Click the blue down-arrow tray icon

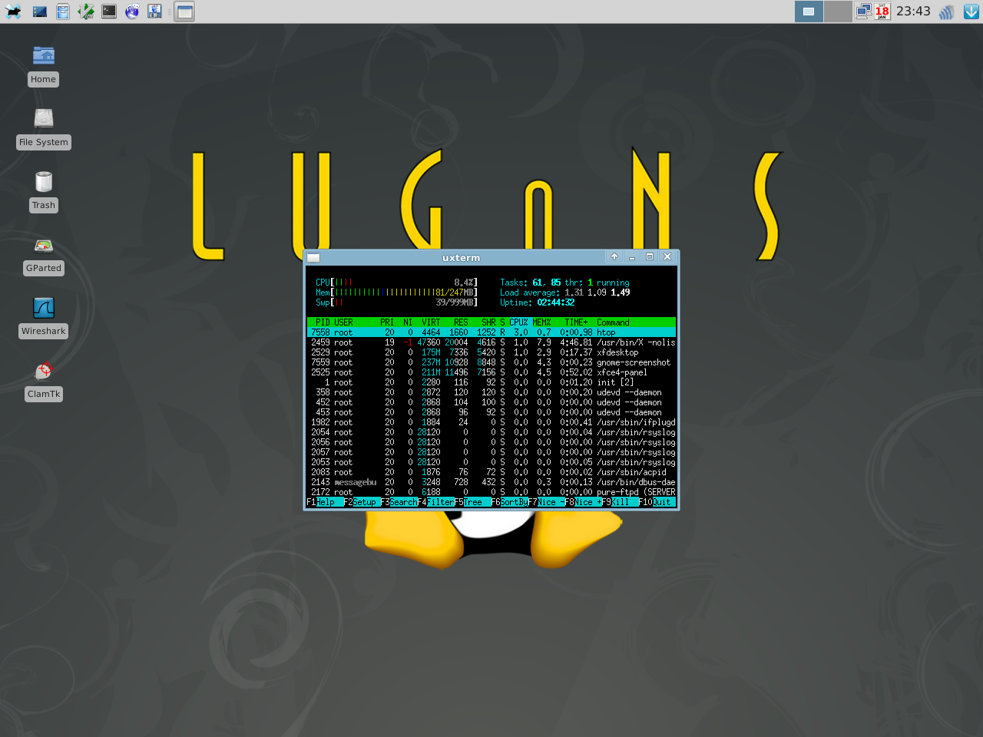click(x=971, y=12)
